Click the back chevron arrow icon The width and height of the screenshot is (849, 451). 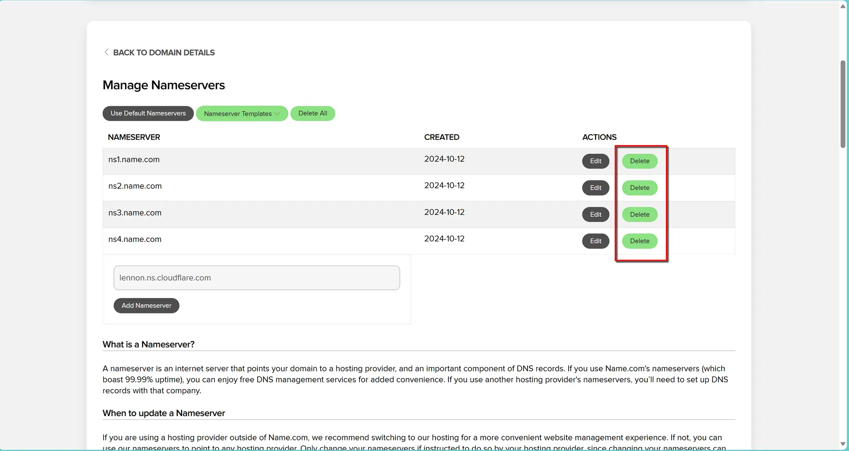[106, 52]
